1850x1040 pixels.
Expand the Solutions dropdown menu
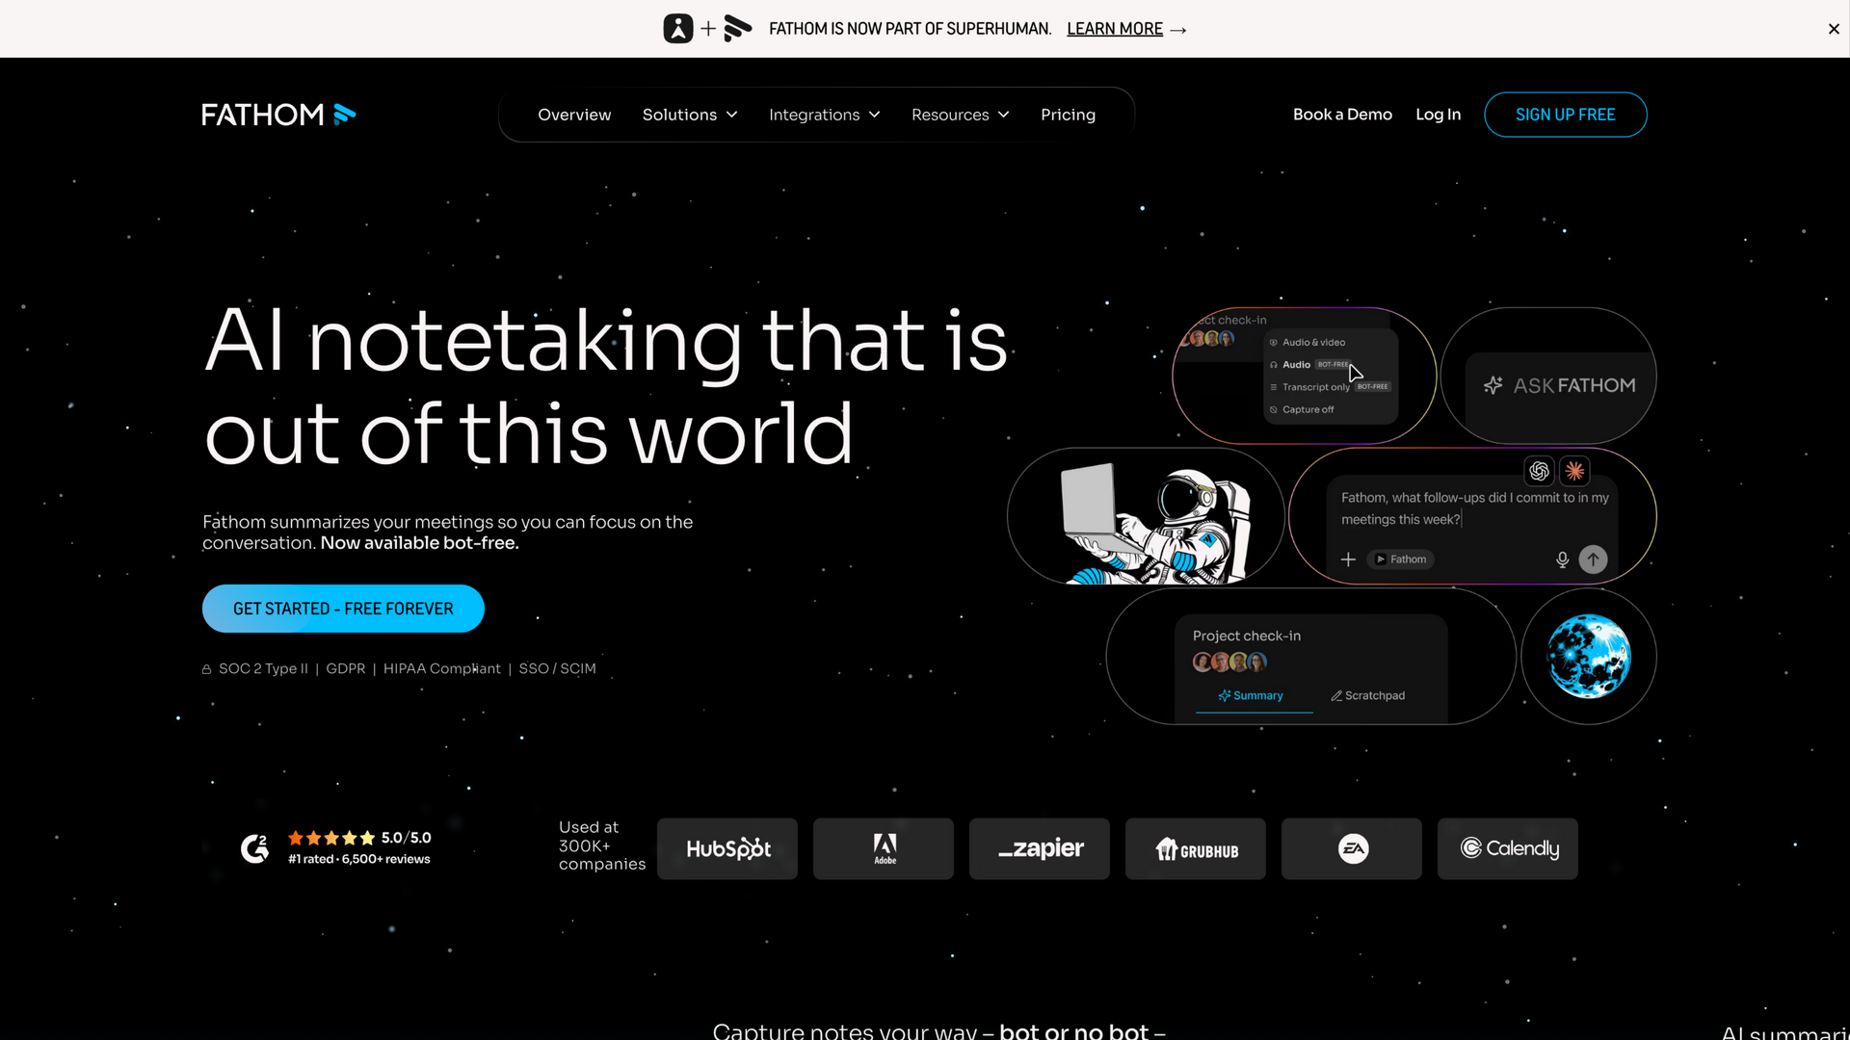tap(690, 115)
